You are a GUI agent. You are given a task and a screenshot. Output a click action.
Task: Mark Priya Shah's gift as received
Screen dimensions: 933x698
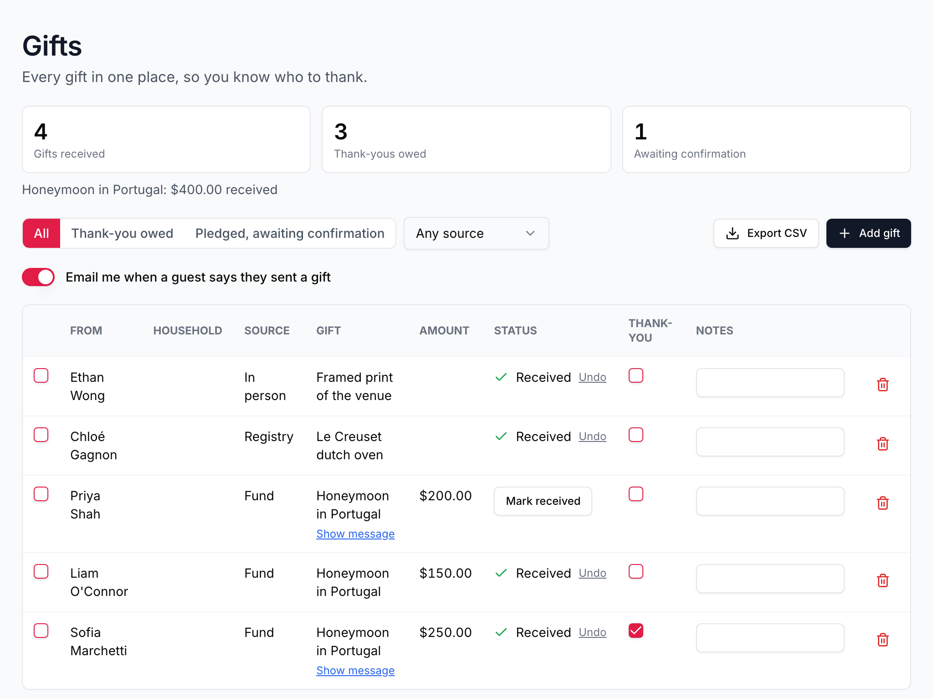(x=543, y=501)
